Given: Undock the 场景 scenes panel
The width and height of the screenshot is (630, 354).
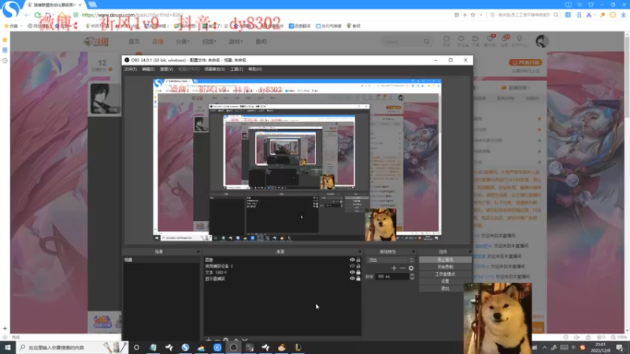Looking at the screenshot, I should tap(198, 252).
